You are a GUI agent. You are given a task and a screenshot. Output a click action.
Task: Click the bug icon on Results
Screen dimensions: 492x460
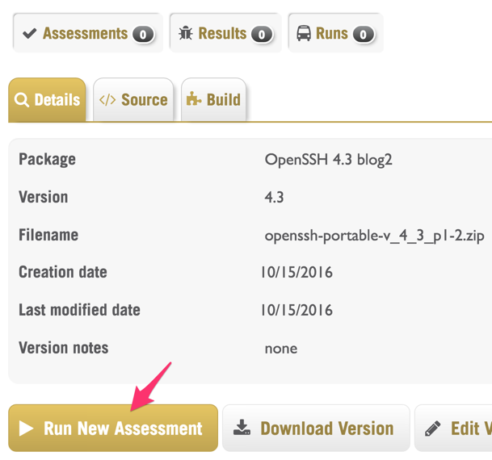pos(186,33)
